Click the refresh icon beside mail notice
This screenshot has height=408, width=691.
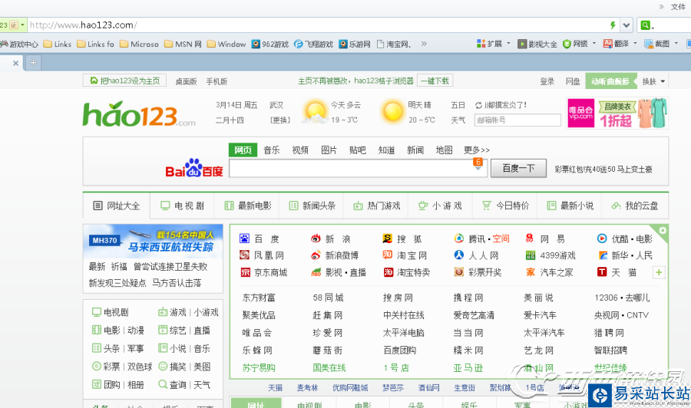click(478, 105)
